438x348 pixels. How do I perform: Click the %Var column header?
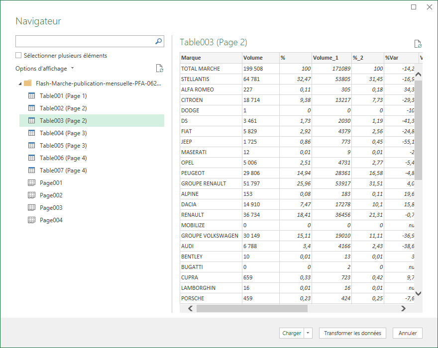coord(401,58)
